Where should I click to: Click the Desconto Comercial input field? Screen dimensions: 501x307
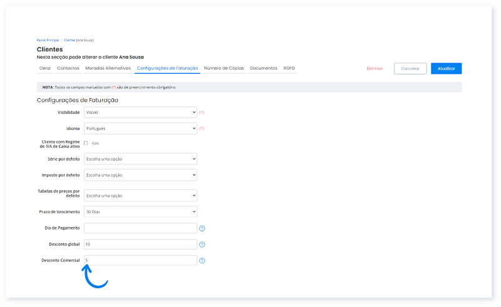click(140, 260)
